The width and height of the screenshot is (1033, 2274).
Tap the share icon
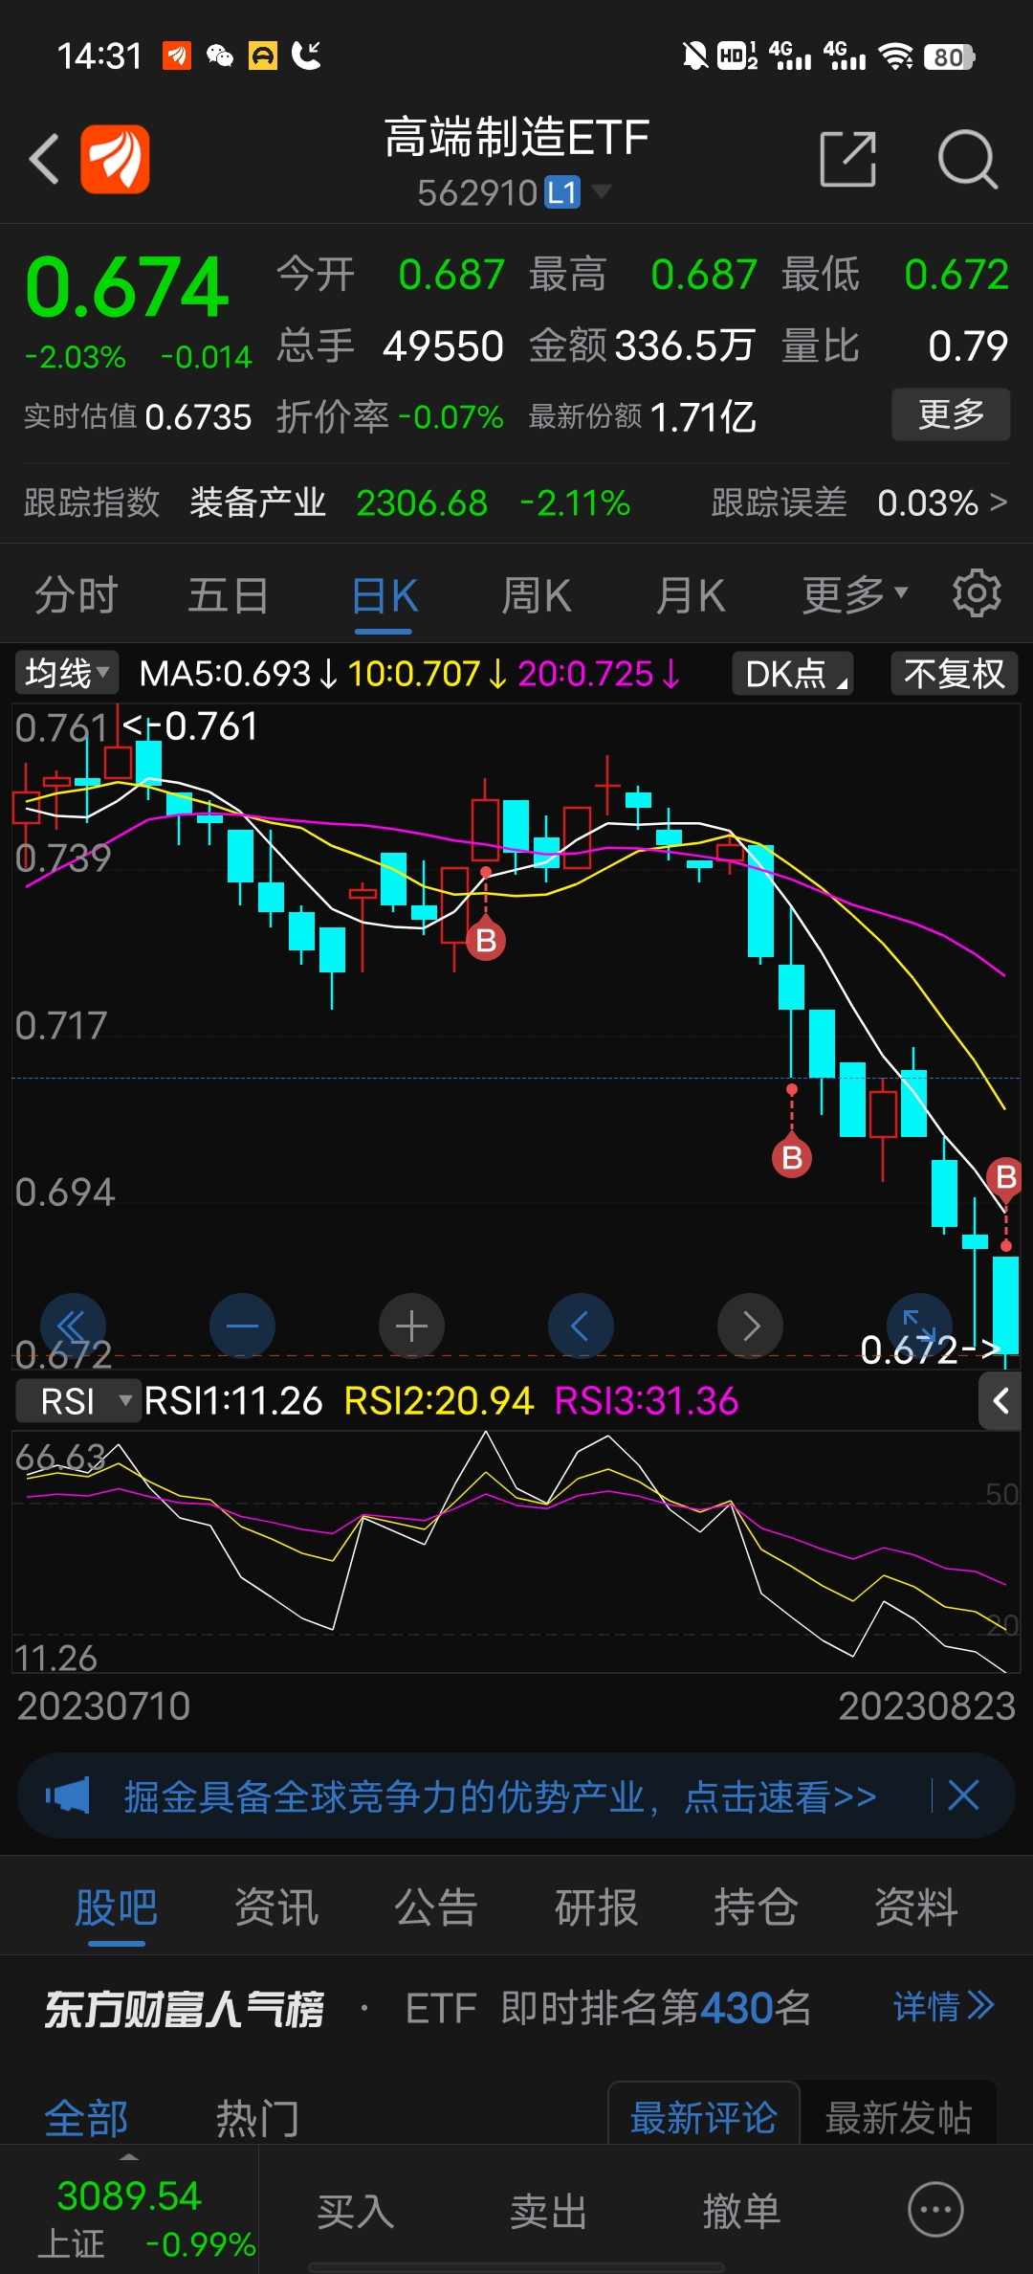coord(848,159)
